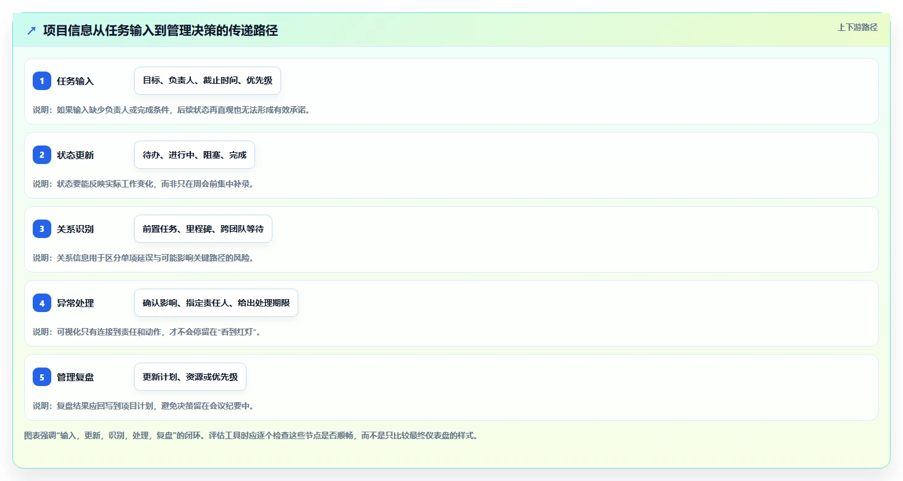Click the step number 4 badge
This screenshot has width=903, height=481.
(42, 303)
